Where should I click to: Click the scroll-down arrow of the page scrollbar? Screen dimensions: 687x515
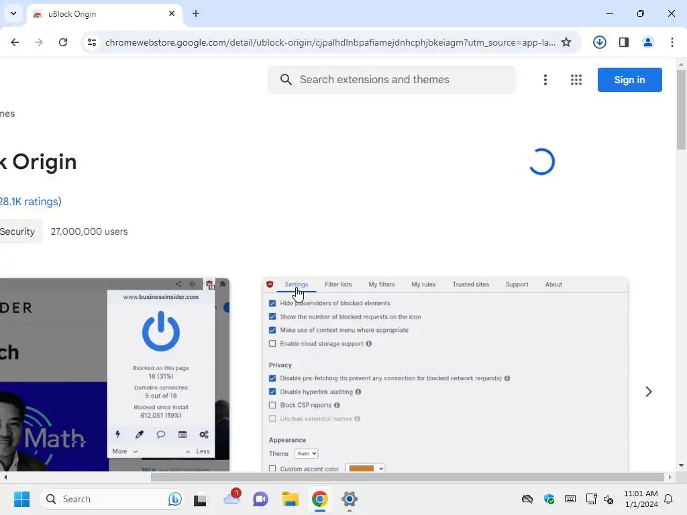click(x=681, y=465)
